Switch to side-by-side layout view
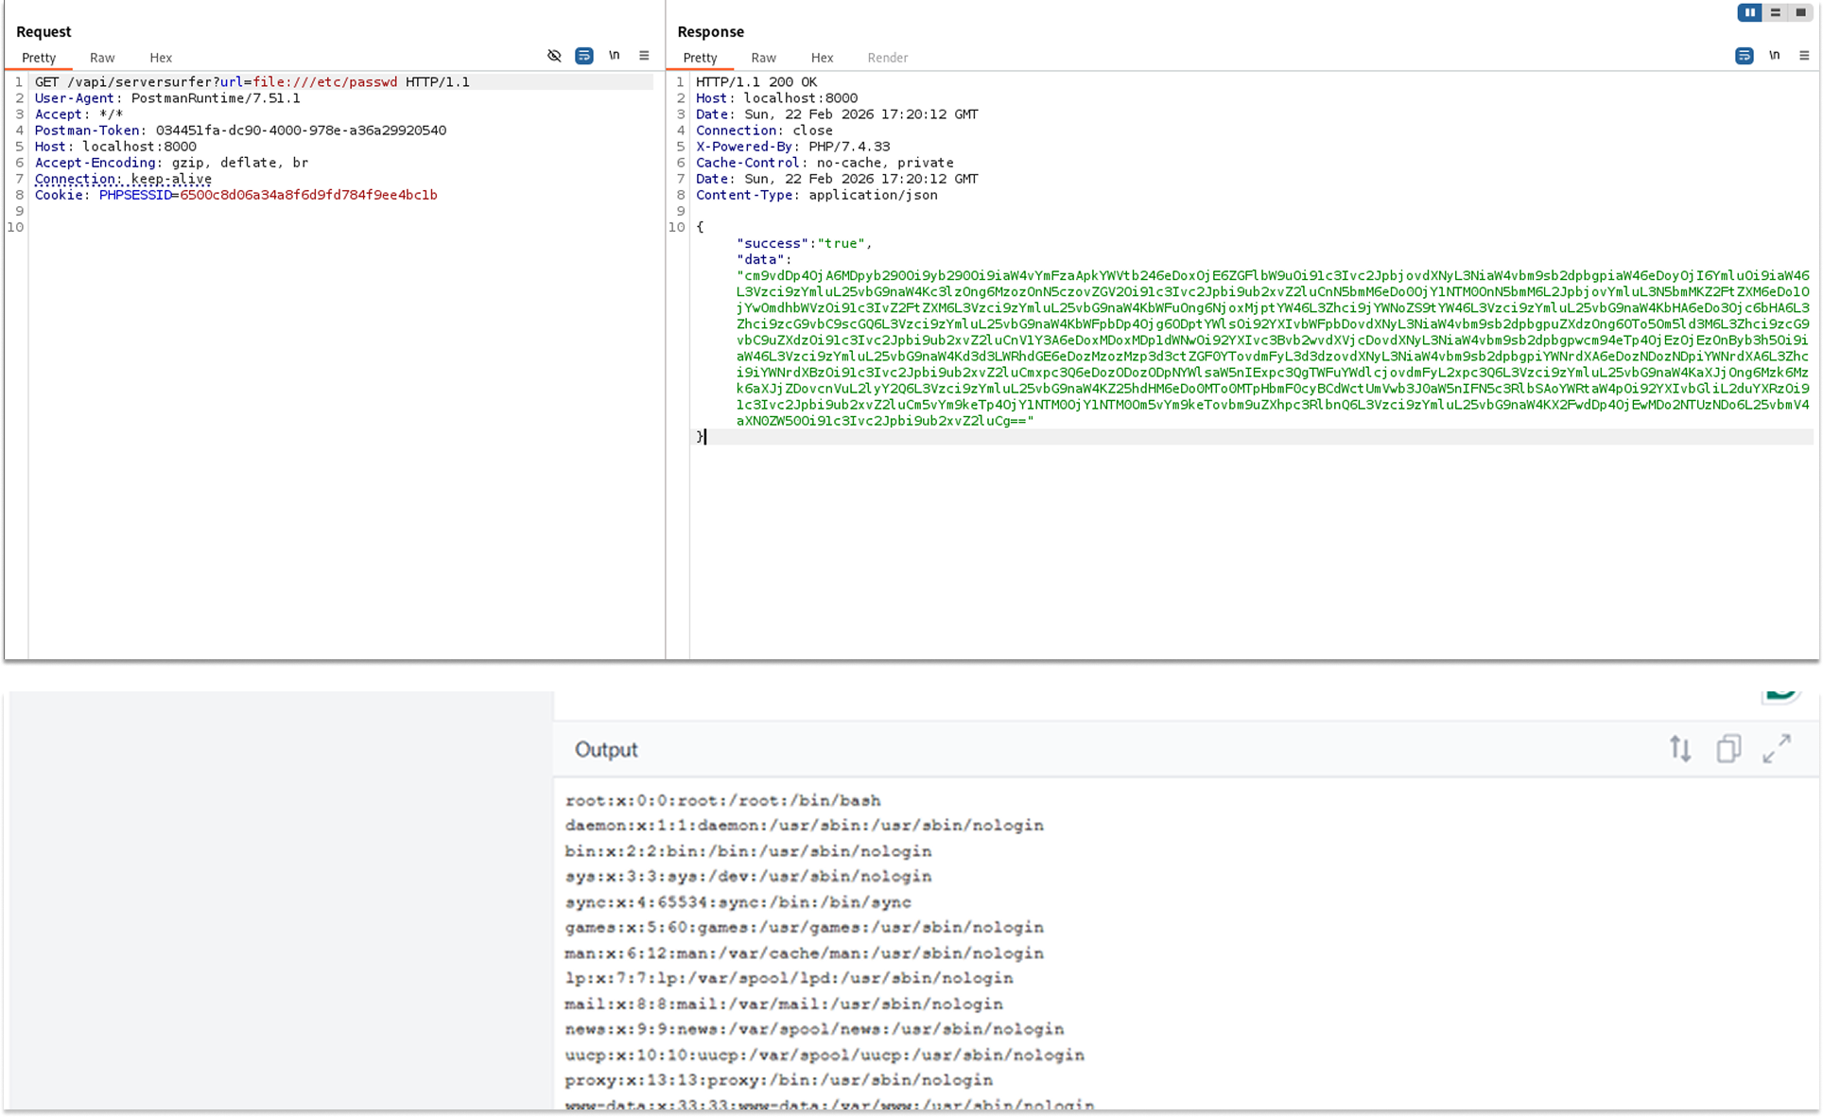The height and width of the screenshot is (1117, 1823). click(x=1750, y=12)
